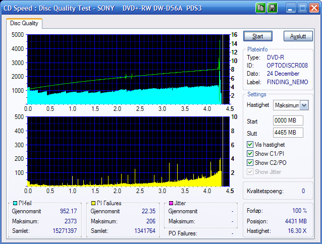Click the save floppy disk icon
Screen dimensions: 322x244
point(273,8)
